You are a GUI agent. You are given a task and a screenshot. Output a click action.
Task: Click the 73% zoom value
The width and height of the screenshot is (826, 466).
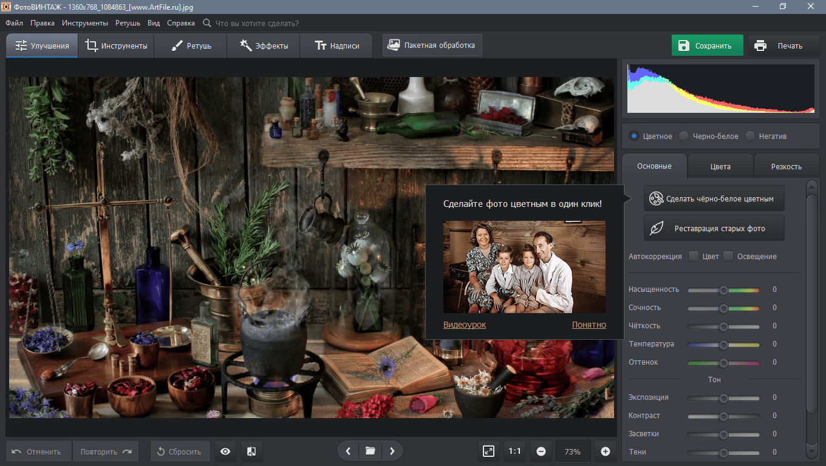[x=573, y=451]
